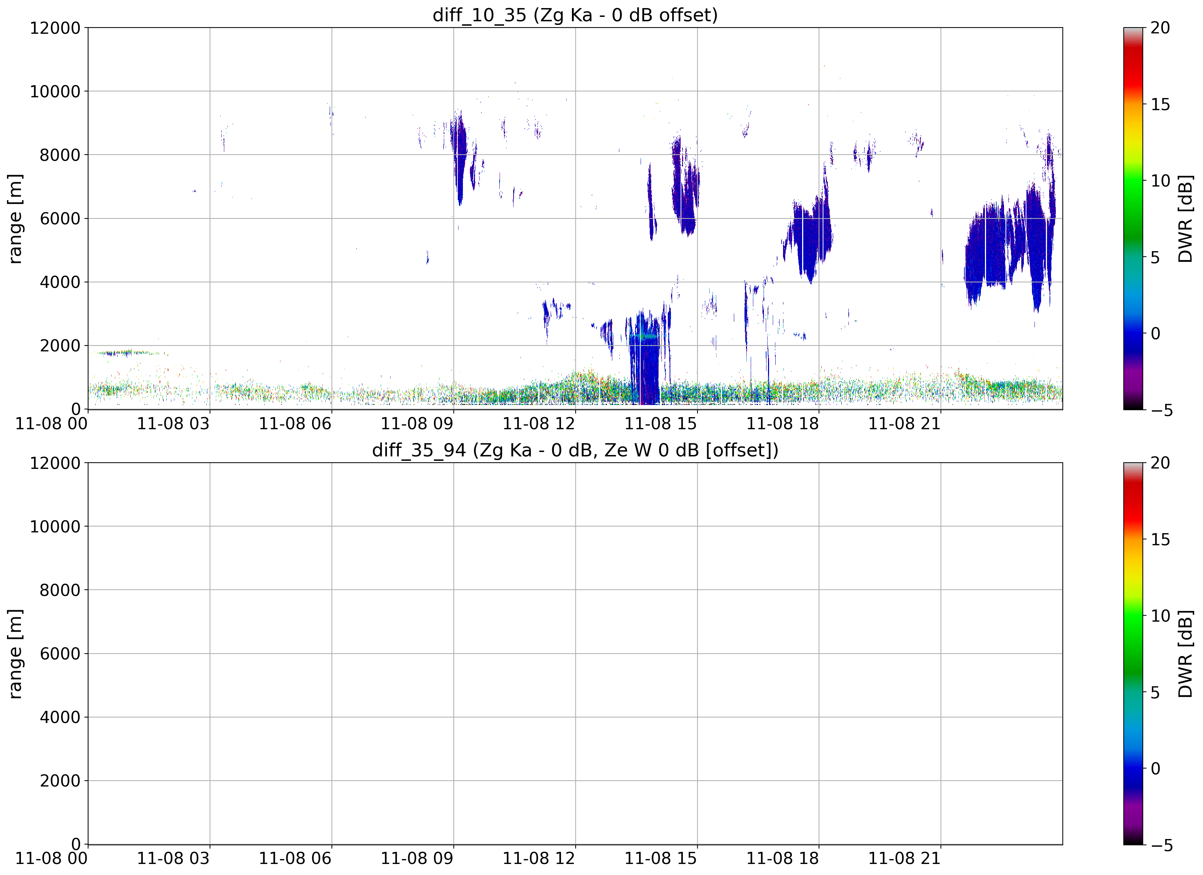Click the '4000' y-tick label on the diff_10_35 plot
Viewport: 1203px width, 875px height.
point(60,282)
